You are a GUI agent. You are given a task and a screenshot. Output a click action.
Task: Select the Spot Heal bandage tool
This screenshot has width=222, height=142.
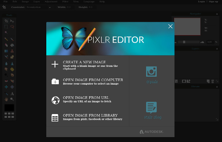pos(12,81)
